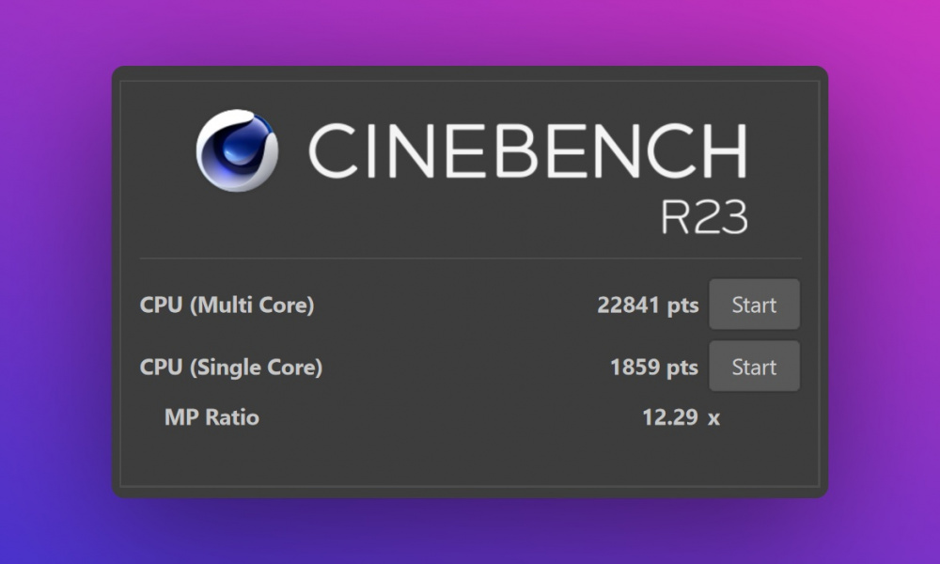Click the horizontal divider under the logo

click(470, 258)
